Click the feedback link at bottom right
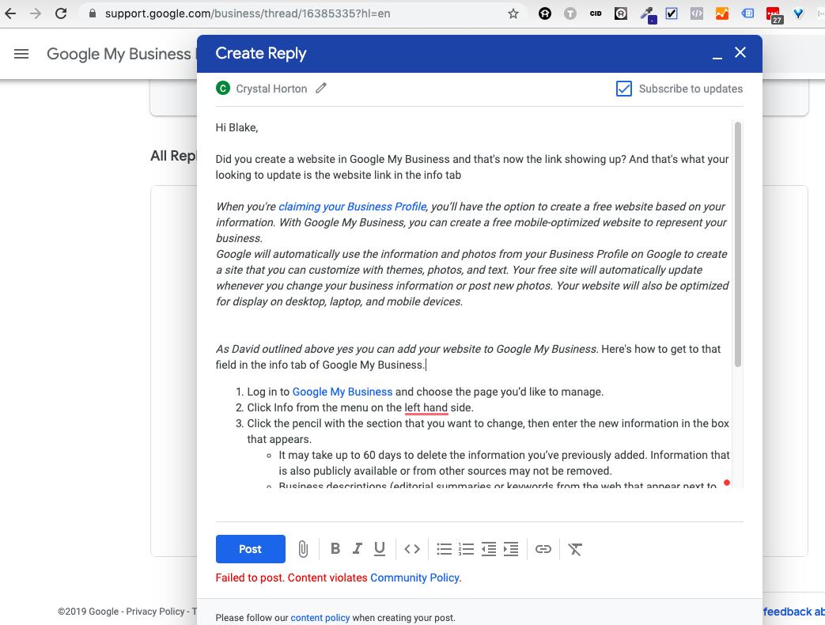 793,612
